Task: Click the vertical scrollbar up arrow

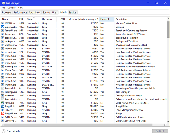Action: [168, 19]
